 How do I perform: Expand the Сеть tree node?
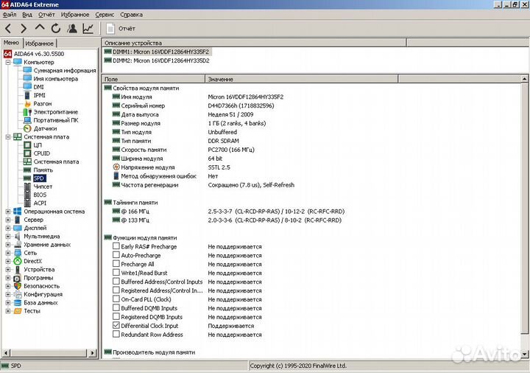pyautogui.click(x=8, y=253)
